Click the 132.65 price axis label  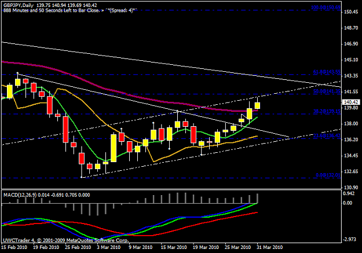pyautogui.click(x=351, y=171)
